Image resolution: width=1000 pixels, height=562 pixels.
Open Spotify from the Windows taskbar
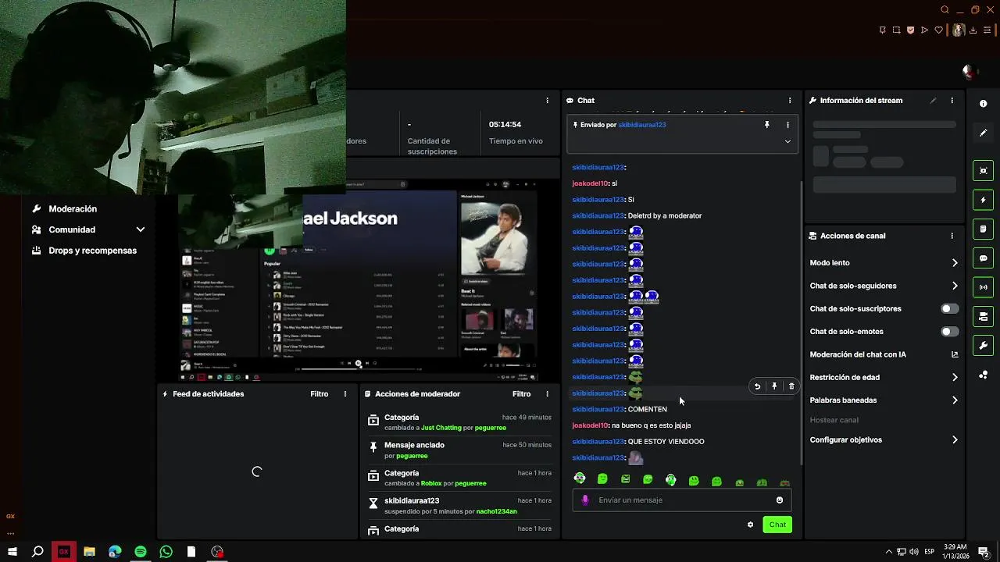(141, 552)
